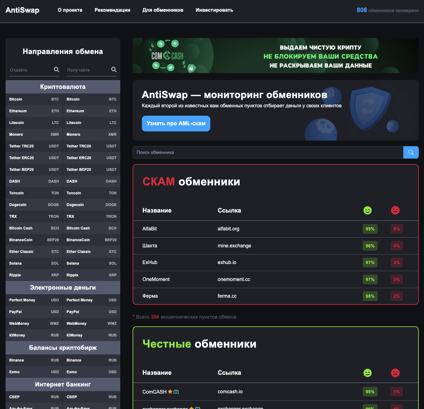Go to the Рекомендации menu item

click(112, 10)
